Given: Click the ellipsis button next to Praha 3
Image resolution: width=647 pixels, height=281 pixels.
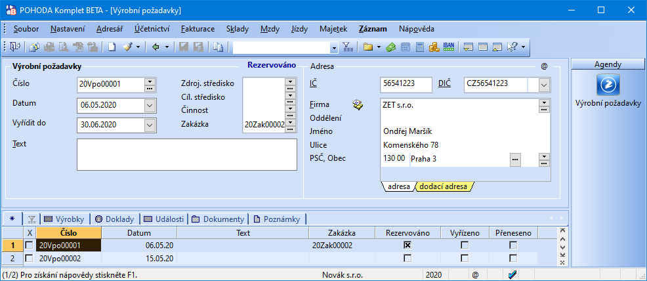Looking at the screenshot, I should point(515,160).
